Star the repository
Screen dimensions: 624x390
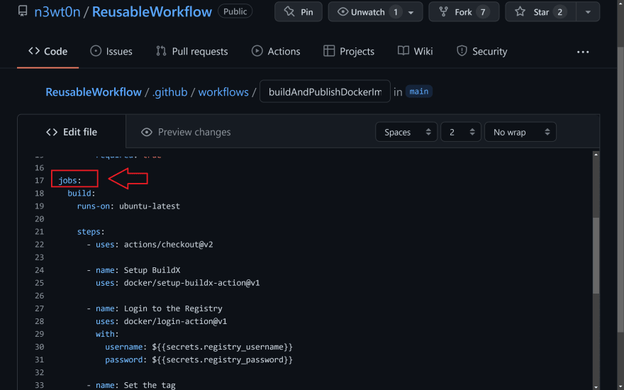540,12
